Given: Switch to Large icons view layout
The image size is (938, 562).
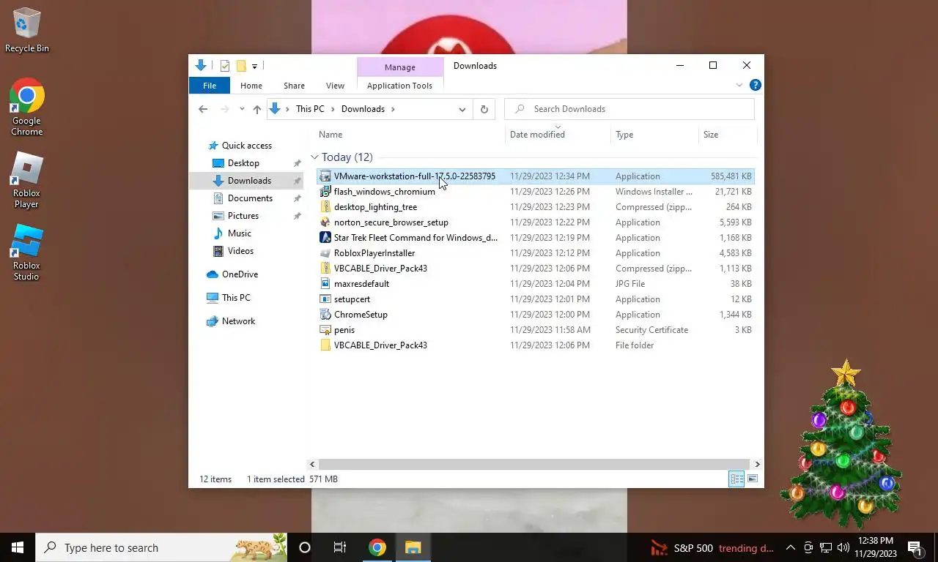Looking at the screenshot, I should coord(753,479).
